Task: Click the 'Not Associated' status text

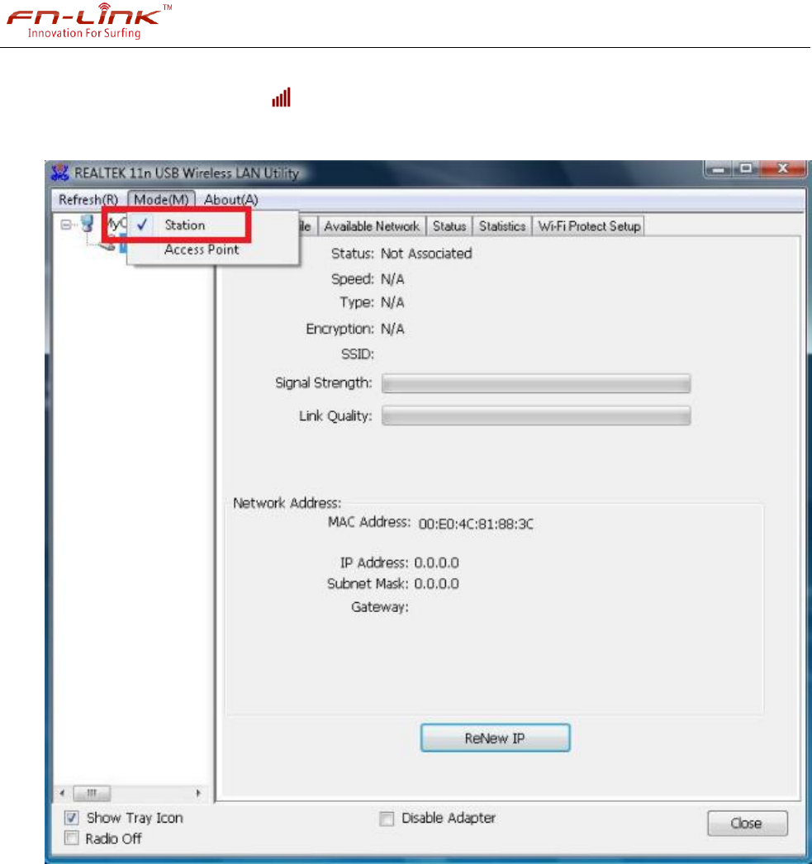Action: 426,254
